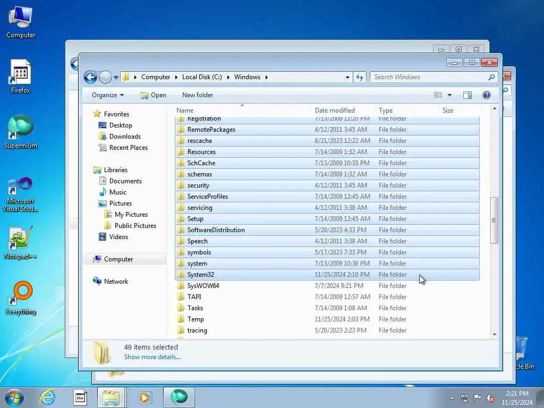Select My Pictures folder
Screen dimensions: 544x408
131,215
